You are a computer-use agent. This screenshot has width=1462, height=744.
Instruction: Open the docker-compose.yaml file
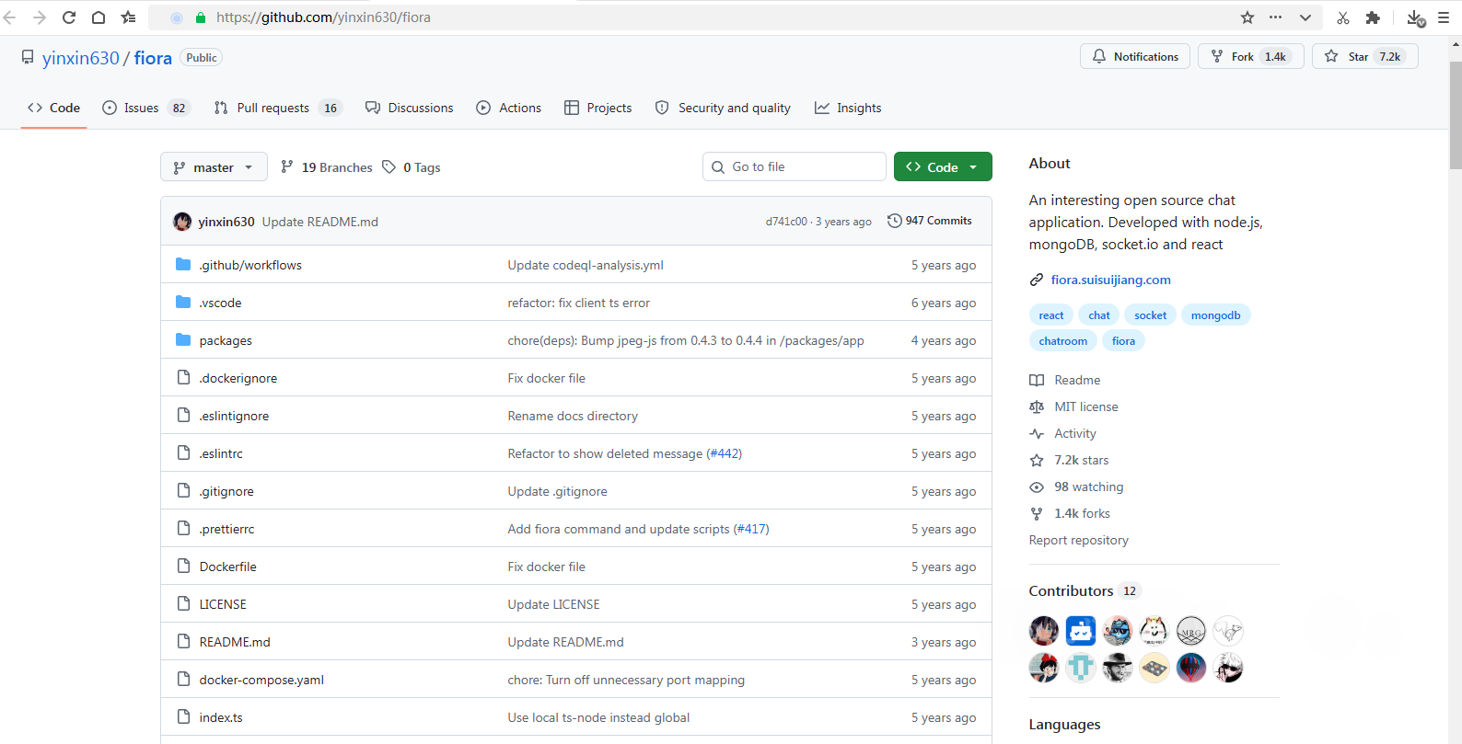pos(261,680)
